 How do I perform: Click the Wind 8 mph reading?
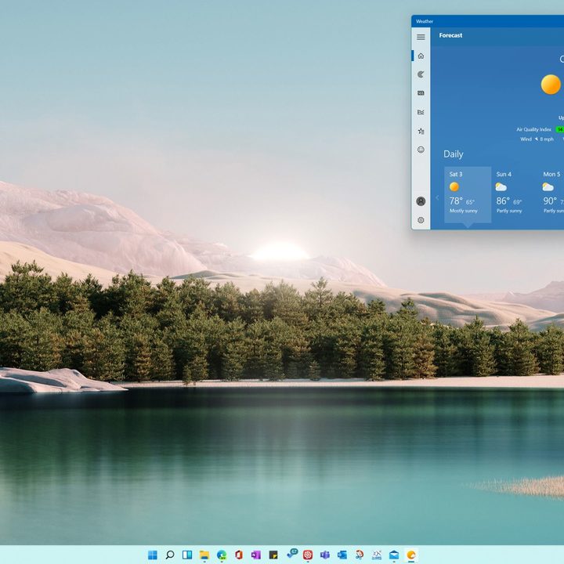pyautogui.click(x=537, y=139)
